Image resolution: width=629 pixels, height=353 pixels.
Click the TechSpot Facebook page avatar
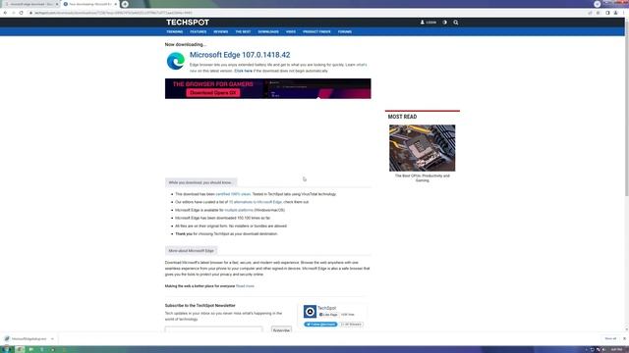[x=310, y=312]
